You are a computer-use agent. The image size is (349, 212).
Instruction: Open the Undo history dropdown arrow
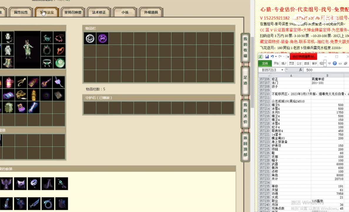[276, 57]
